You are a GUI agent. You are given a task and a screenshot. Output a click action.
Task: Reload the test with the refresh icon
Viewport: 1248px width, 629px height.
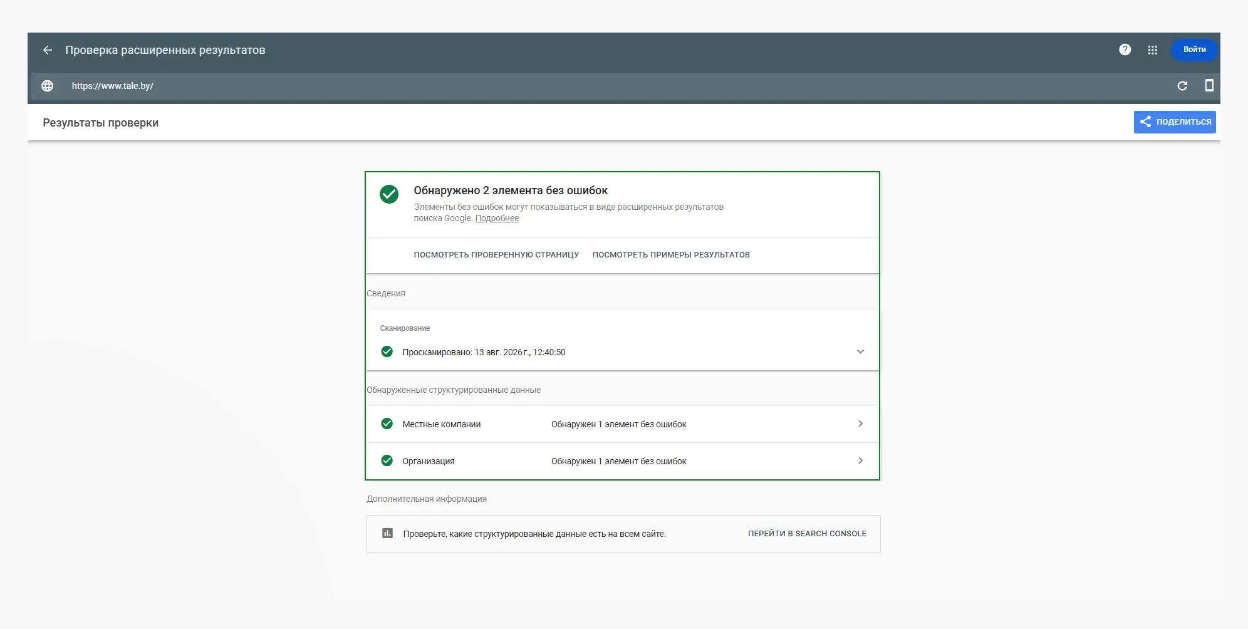[x=1182, y=86]
